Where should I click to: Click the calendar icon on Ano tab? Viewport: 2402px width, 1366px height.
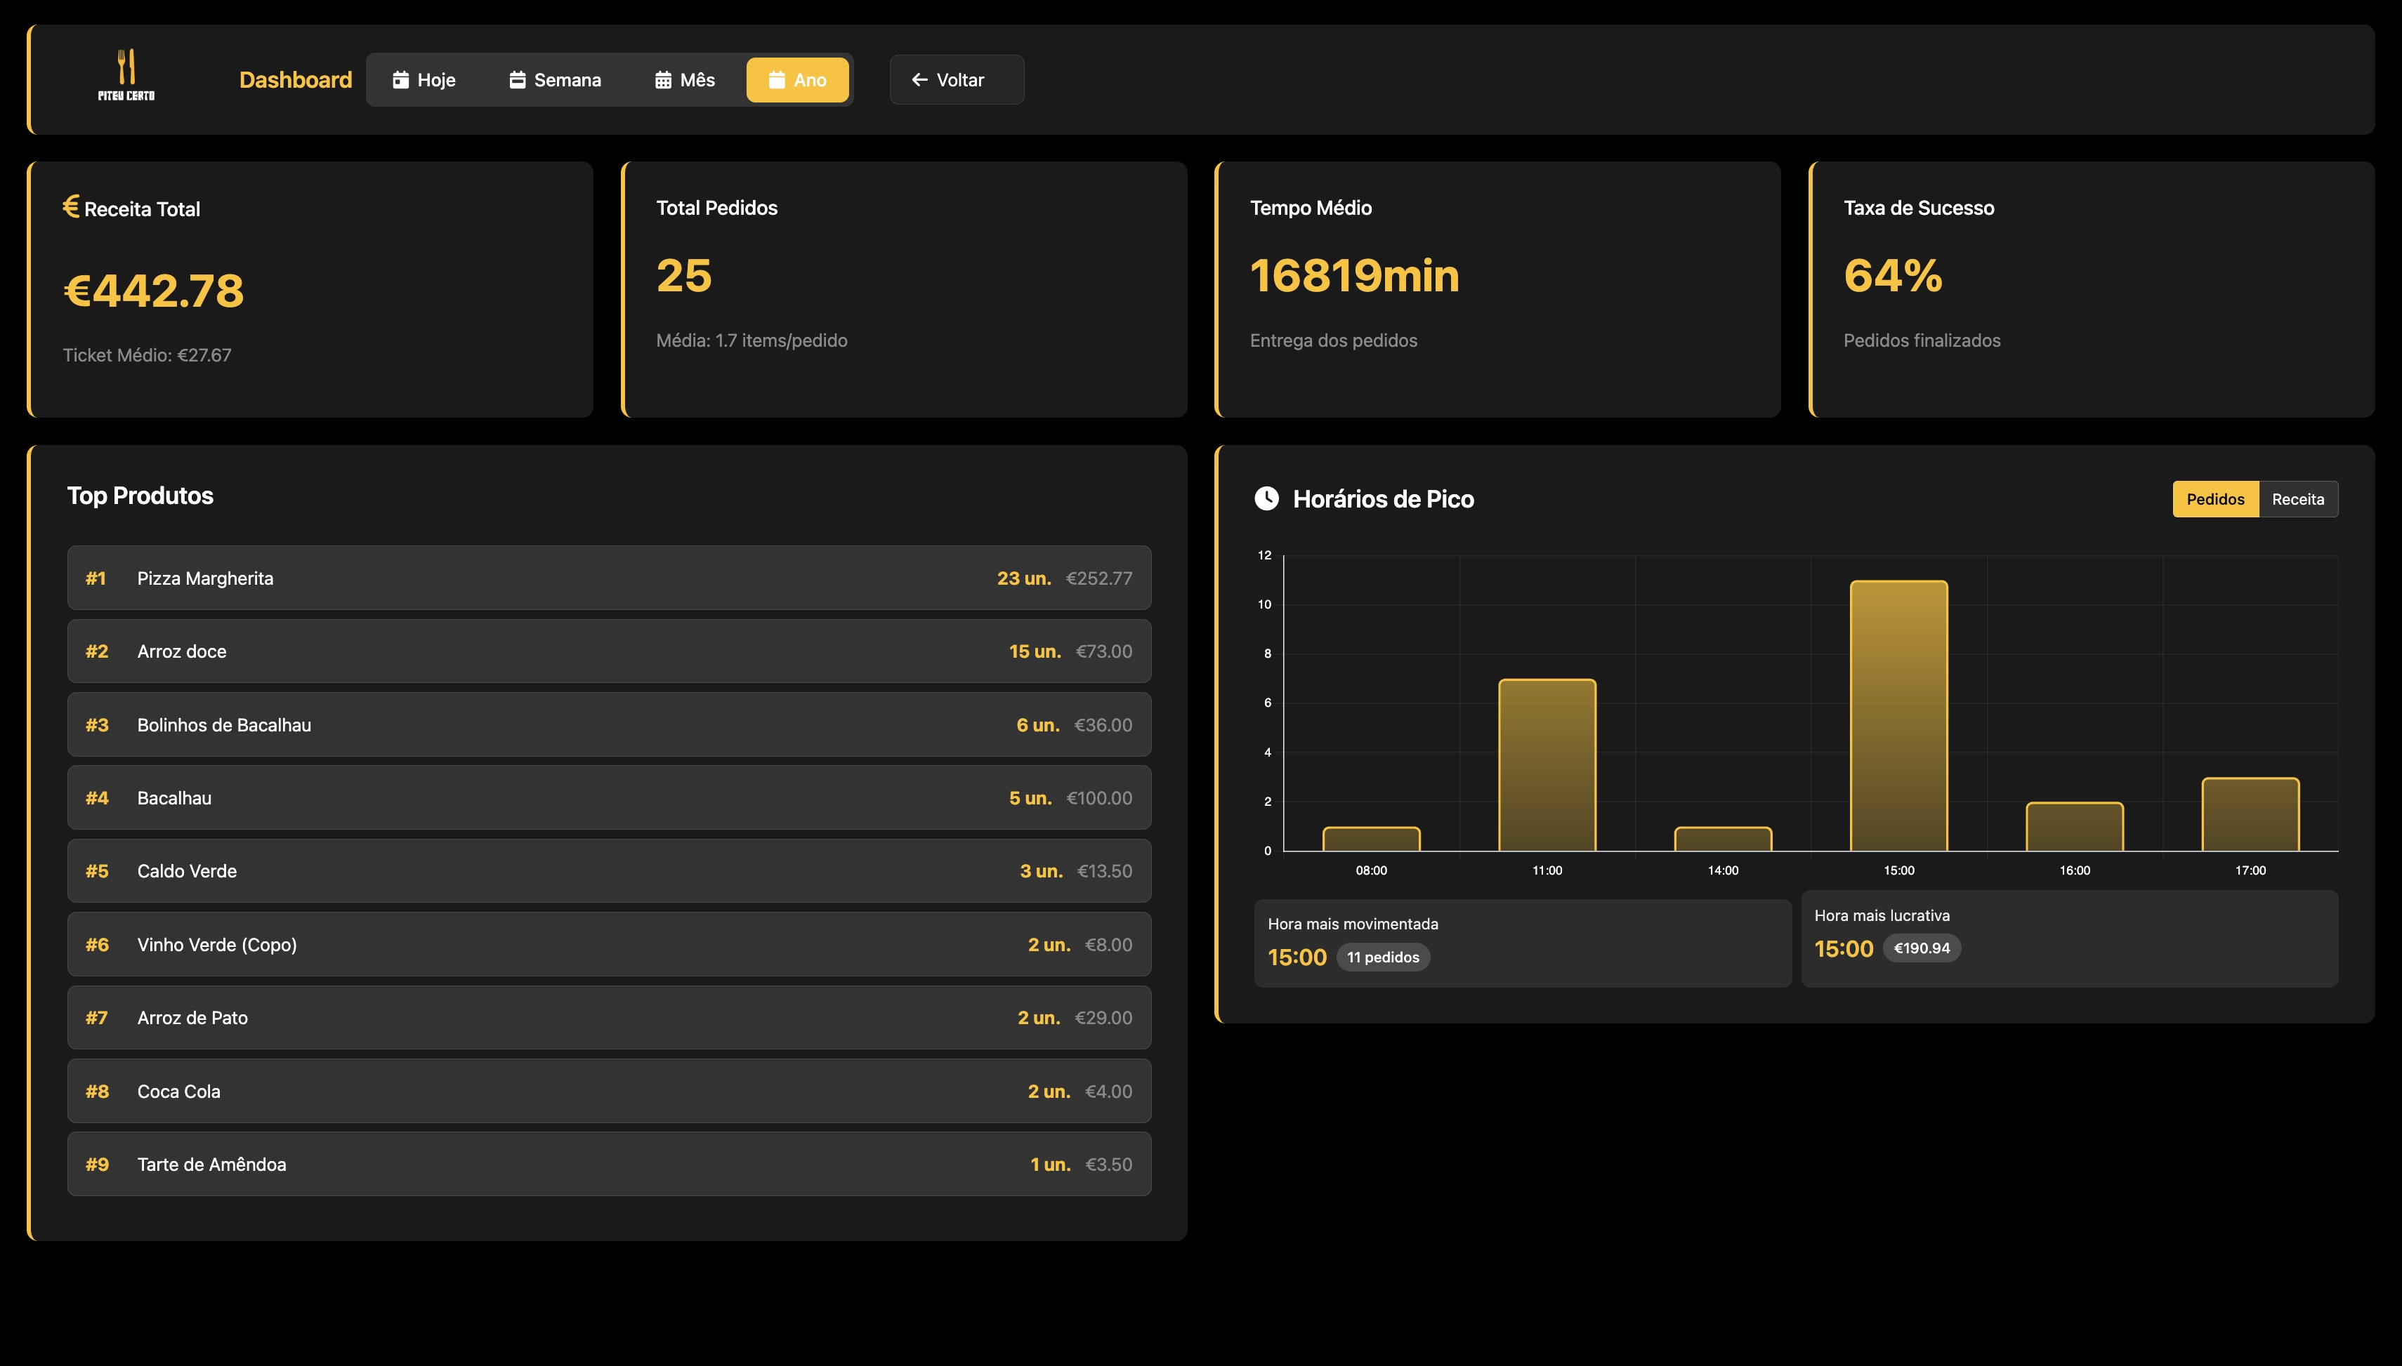[x=776, y=80]
